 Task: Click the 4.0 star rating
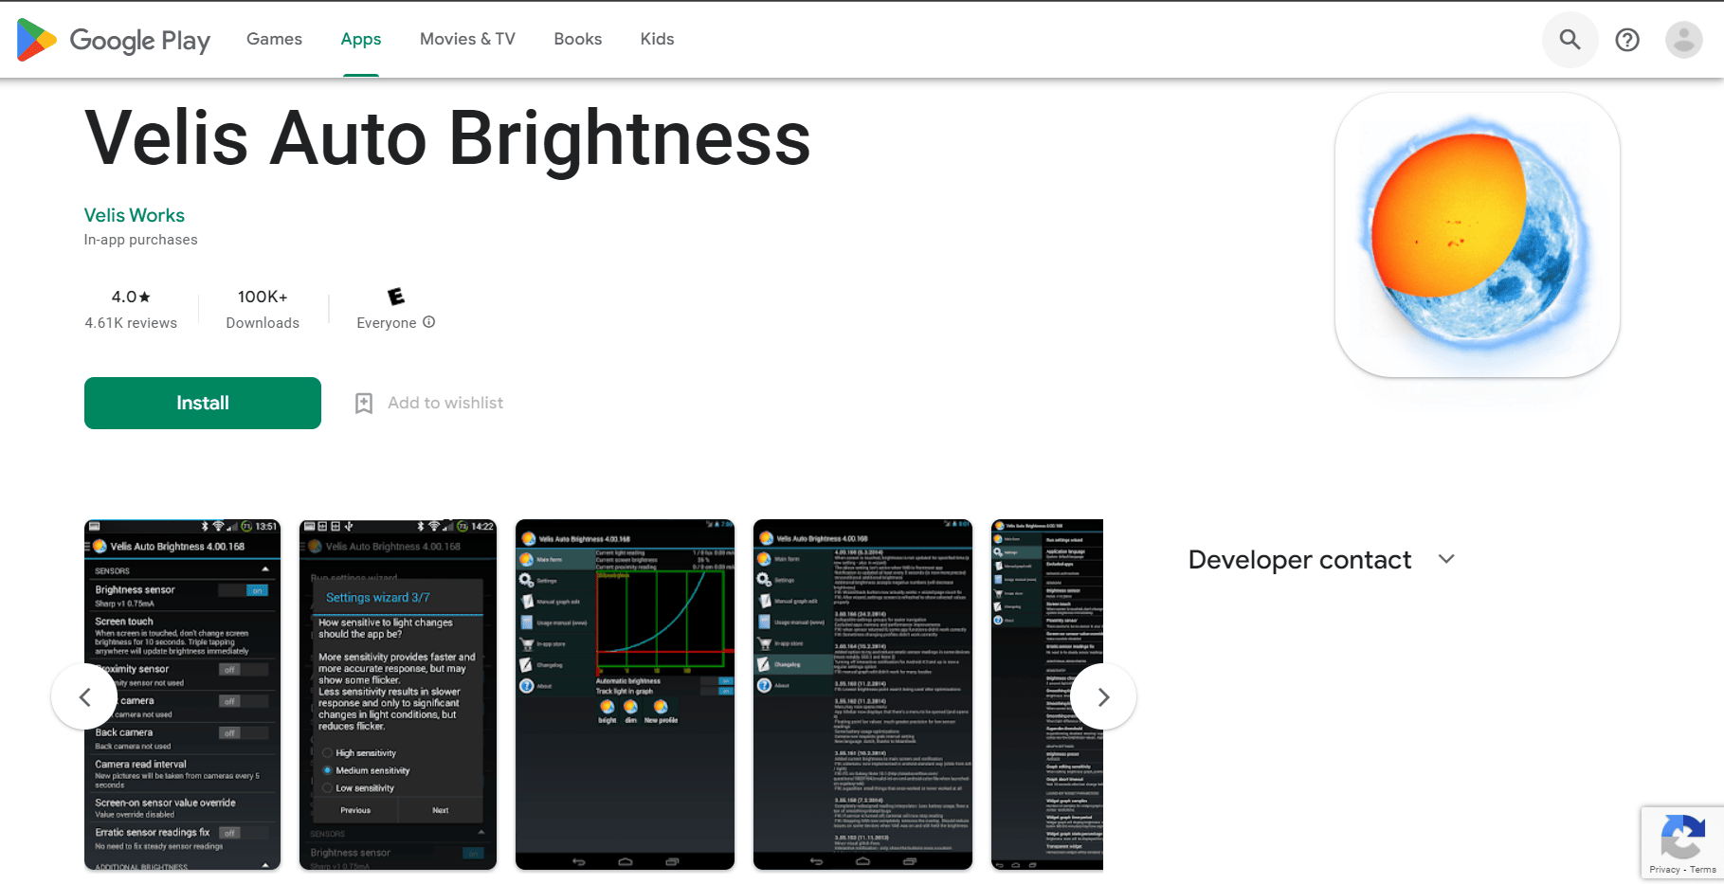click(131, 297)
